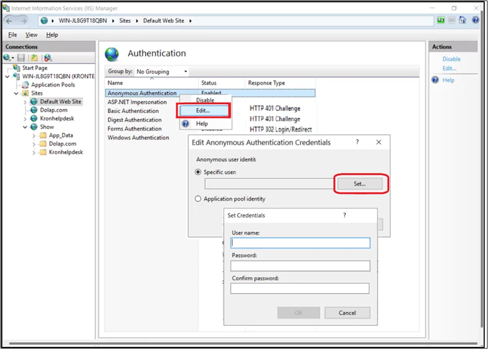This screenshot has height=349, width=488.
Task: Click the App_Data folder icon
Action: [43, 135]
